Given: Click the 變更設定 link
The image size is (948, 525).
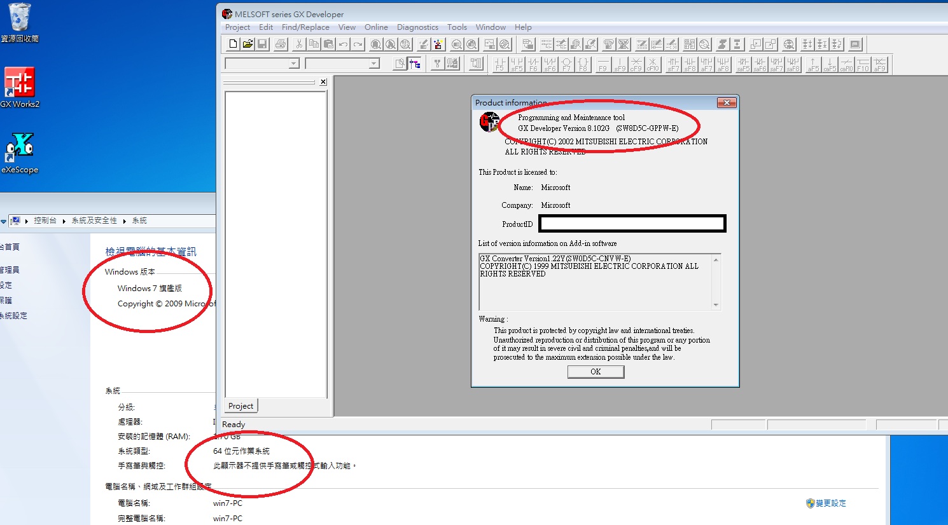Looking at the screenshot, I should (x=830, y=503).
